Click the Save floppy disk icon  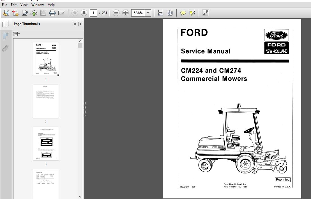point(43,13)
